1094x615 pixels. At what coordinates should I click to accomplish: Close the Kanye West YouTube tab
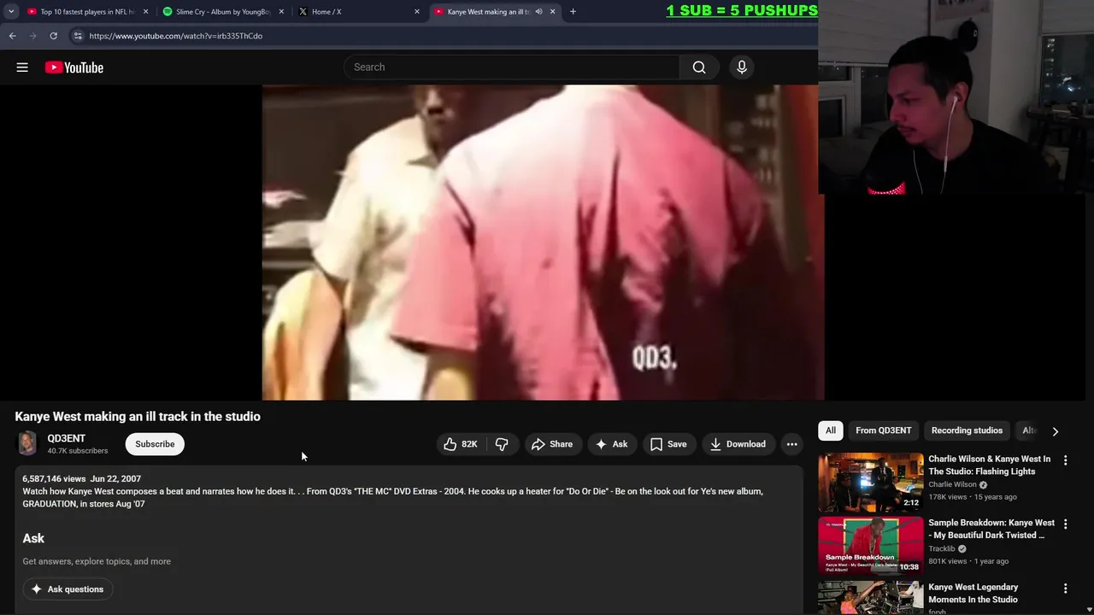pyautogui.click(x=552, y=12)
